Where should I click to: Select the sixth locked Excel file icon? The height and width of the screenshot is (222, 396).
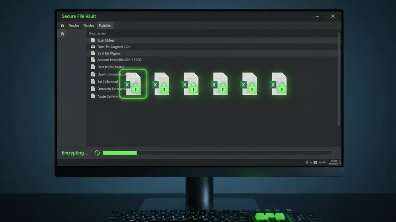[279, 84]
